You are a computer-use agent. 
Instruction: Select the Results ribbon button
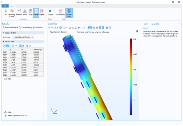point(36,13)
